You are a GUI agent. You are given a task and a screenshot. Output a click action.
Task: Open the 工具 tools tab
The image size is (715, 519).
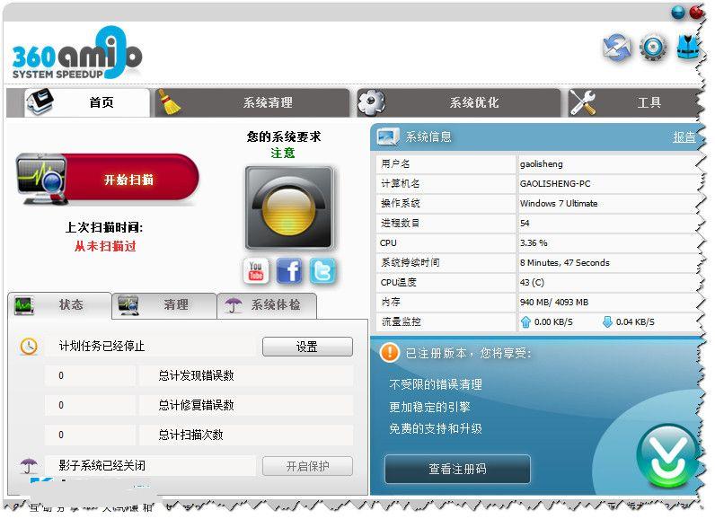click(635, 102)
